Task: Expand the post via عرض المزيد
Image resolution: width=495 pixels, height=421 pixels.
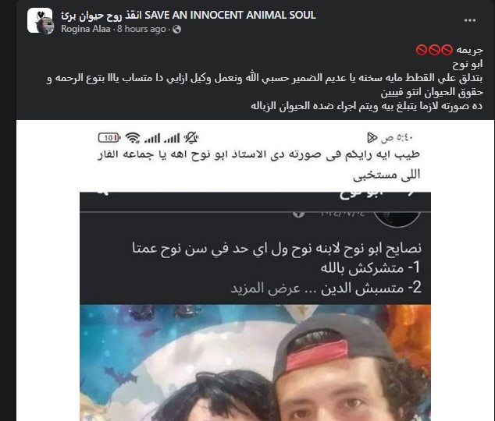Action: click(x=265, y=288)
